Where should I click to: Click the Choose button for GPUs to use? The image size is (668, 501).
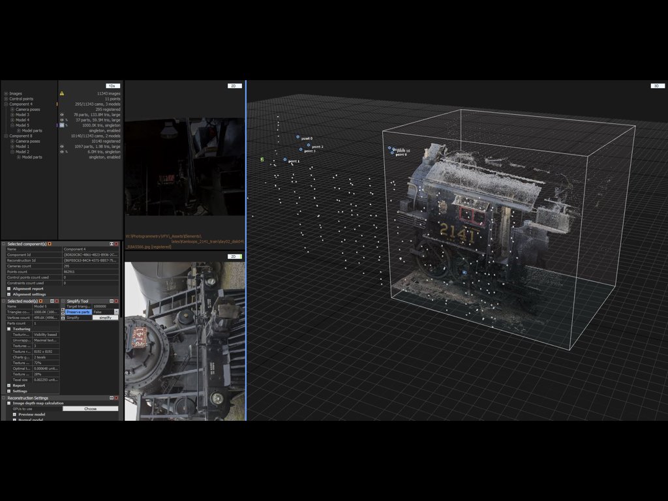tap(90, 409)
